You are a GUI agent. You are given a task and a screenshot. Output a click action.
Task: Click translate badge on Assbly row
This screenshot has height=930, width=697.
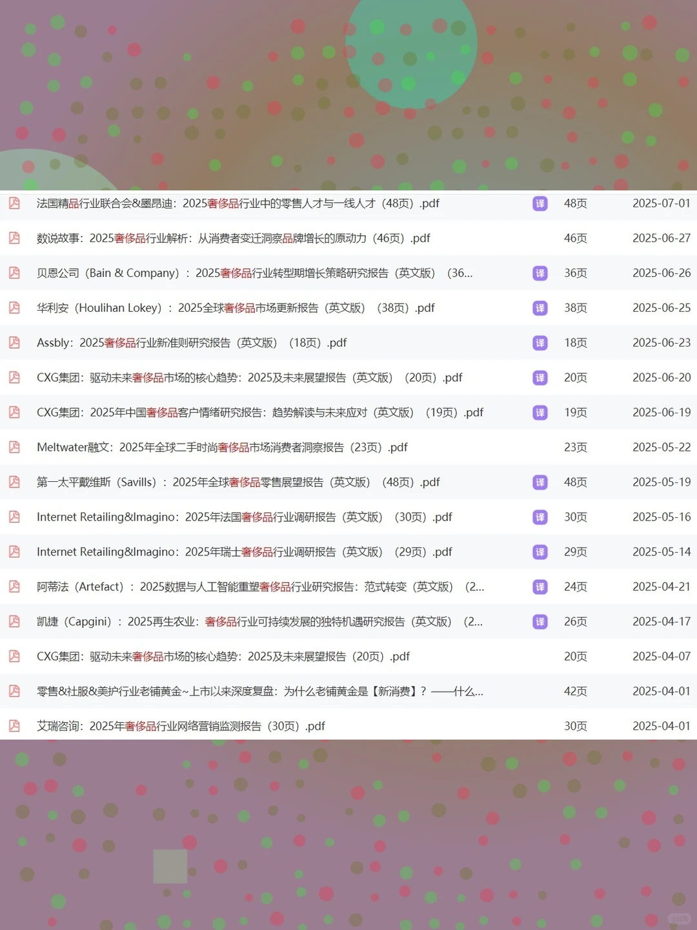point(540,343)
